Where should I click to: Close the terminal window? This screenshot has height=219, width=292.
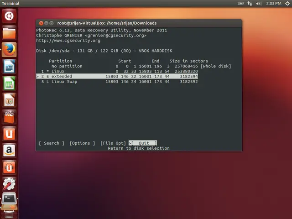click(x=41, y=23)
